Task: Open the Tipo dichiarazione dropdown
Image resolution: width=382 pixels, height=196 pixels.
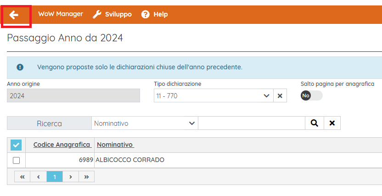Action: coord(213,95)
